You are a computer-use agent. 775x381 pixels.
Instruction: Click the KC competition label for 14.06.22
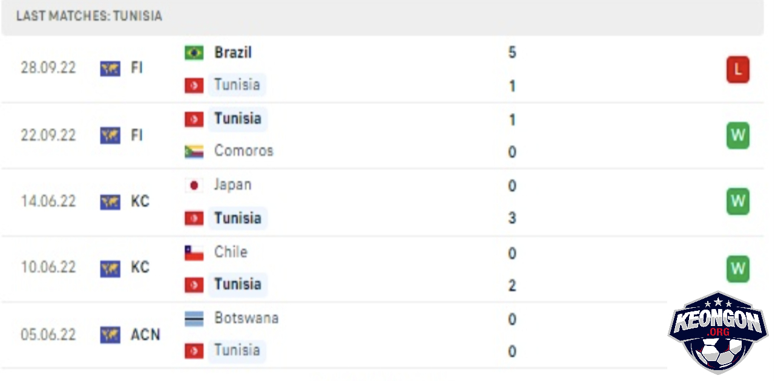coord(140,201)
